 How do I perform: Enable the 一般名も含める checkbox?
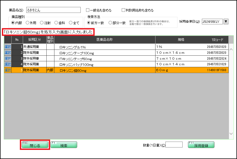[88, 10]
